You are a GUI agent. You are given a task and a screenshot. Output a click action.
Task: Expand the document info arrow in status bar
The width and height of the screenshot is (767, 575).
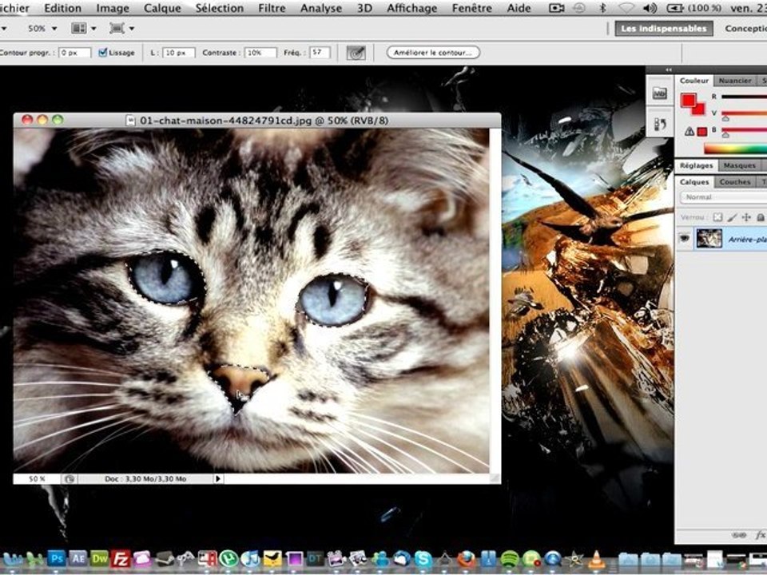[x=218, y=478]
